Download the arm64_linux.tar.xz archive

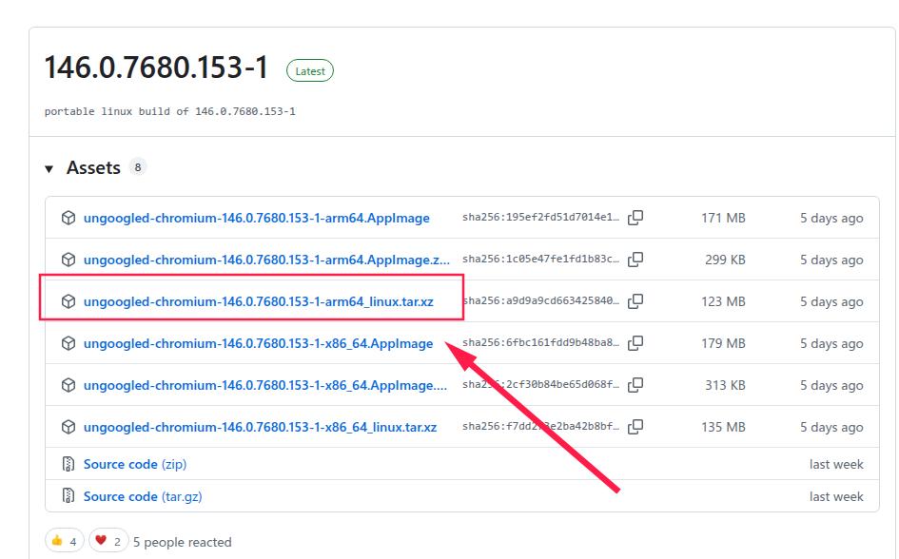[x=258, y=301]
